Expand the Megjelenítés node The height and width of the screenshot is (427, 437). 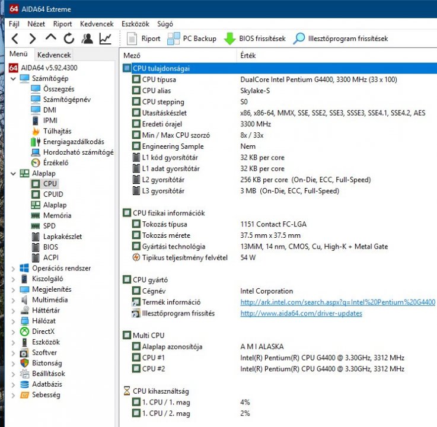pyautogui.click(x=13, y=289)
